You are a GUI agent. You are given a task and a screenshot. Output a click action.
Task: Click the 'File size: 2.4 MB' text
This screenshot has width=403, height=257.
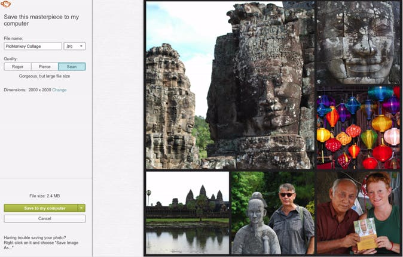coord(45,196)
